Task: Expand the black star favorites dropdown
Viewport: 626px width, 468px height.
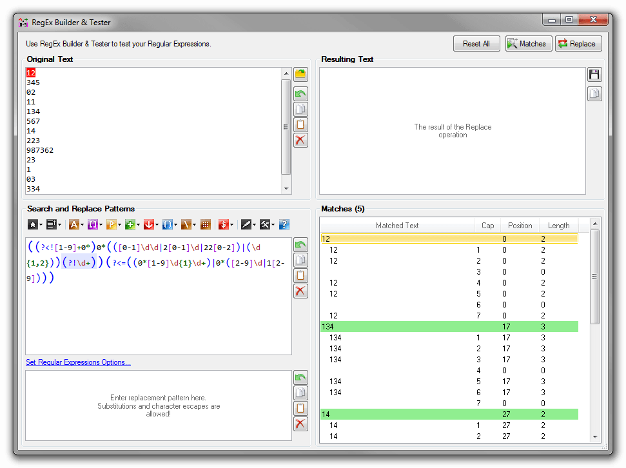Action: (x=34, y=224)
